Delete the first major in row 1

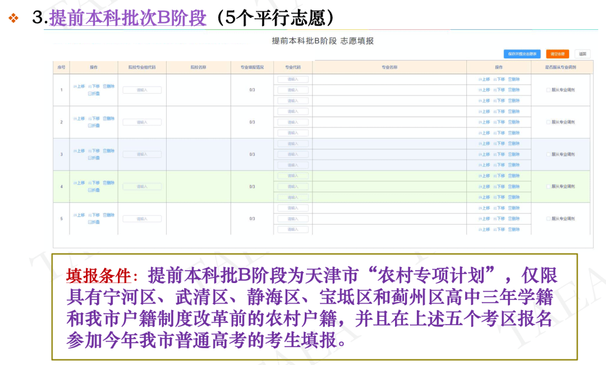514,79
